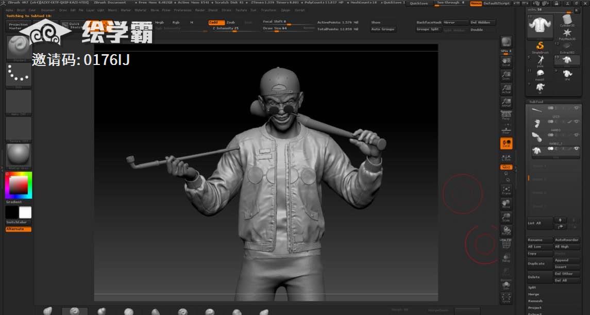
Task: Pick the Extract tool thumbnail
Action: click(x=567, y=47)
